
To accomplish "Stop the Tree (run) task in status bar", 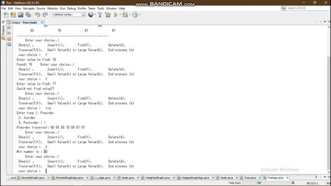I will pyautogui.click(x=293, y=183).
